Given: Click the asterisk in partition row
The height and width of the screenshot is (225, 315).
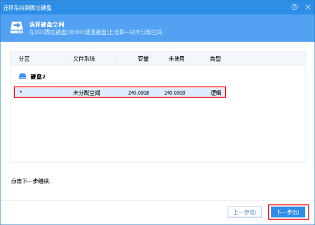Looking at the screenshot, I should click(x=20, y=93).
